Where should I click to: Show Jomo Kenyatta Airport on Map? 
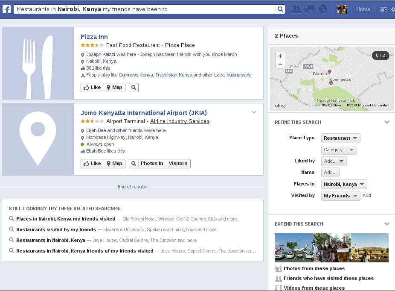click(x=115, y=164)
